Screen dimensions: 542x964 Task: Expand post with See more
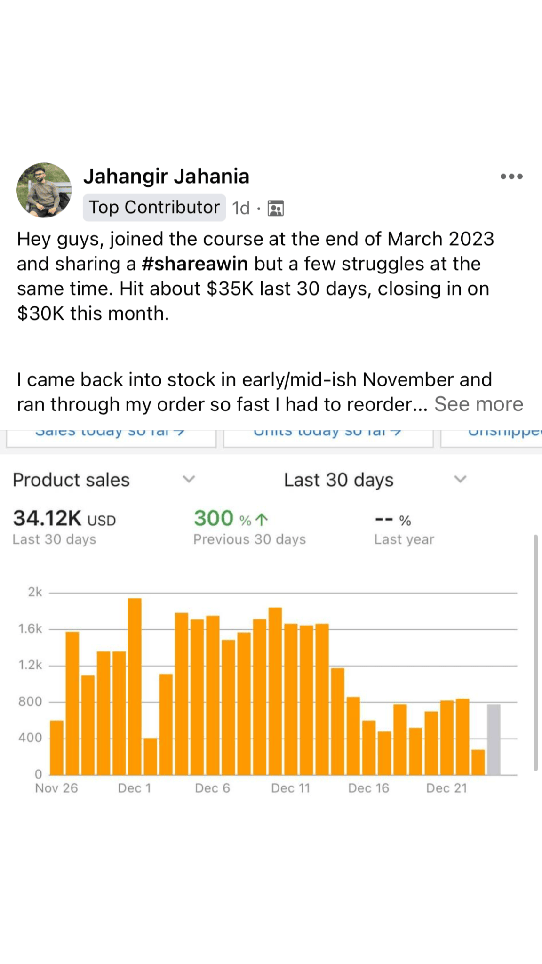[478, 404]
